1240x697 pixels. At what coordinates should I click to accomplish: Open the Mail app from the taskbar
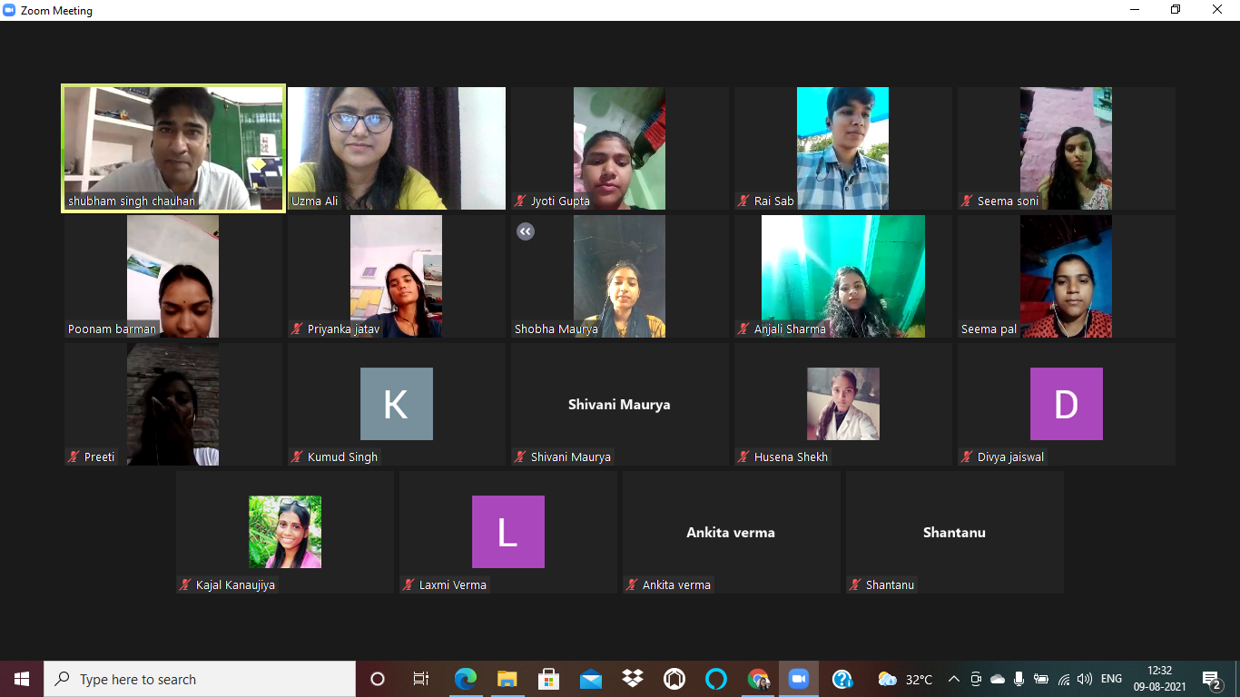590,679
